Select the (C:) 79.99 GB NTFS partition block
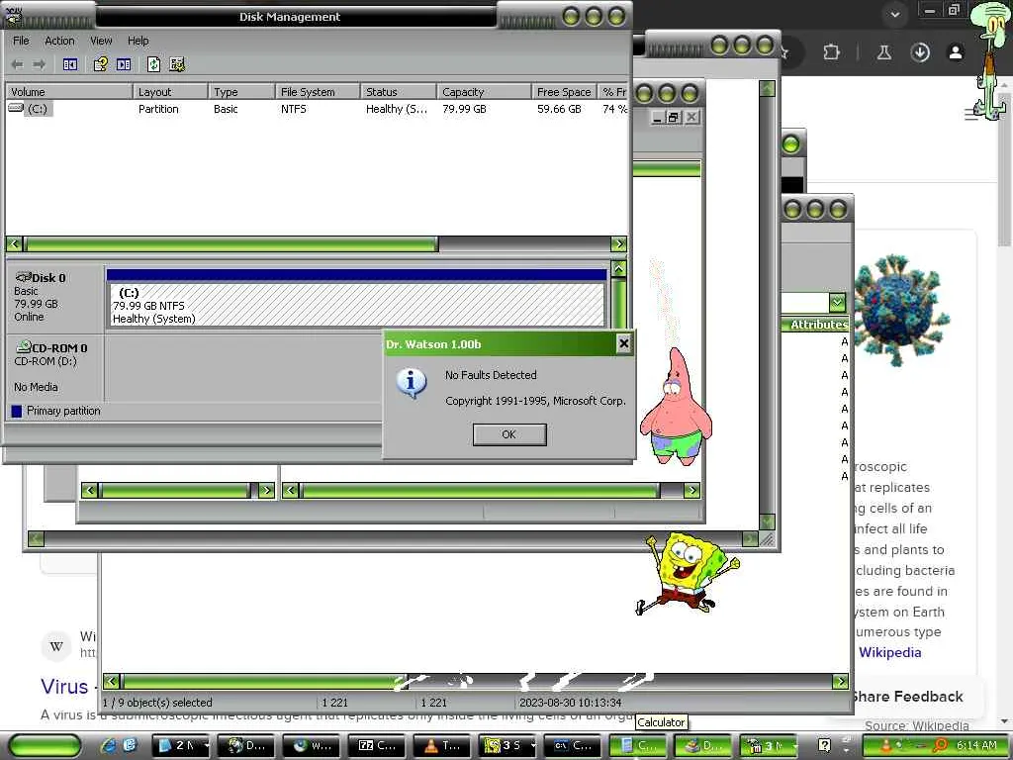 tap(357, 305)
